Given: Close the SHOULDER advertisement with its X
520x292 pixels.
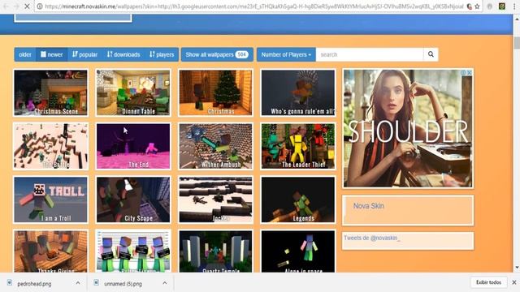Looking at the screenshot, I should point(470,72).
